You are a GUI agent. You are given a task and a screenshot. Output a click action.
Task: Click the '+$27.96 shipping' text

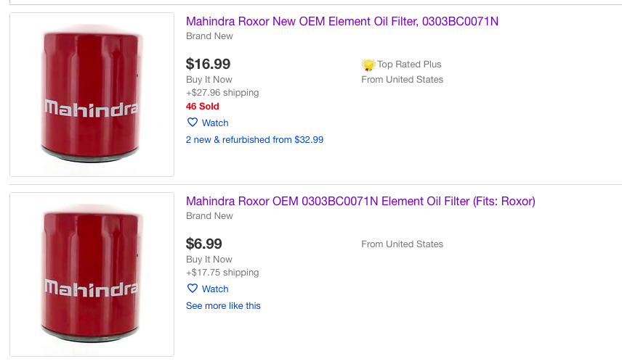(x=222, y=93)
